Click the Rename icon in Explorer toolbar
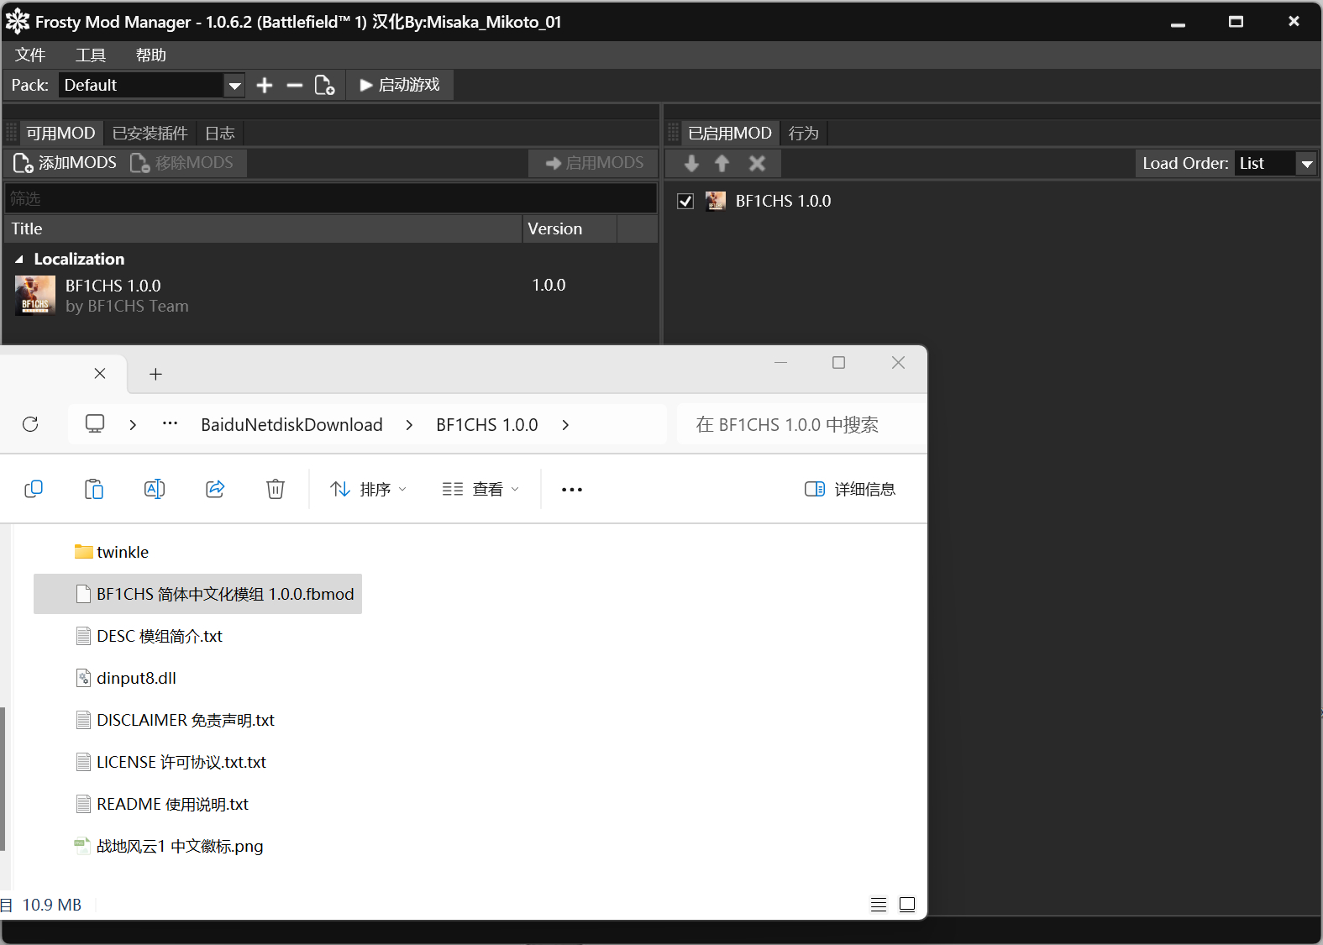This screenshot has width=1323, height=945. (x=155, y=489)
